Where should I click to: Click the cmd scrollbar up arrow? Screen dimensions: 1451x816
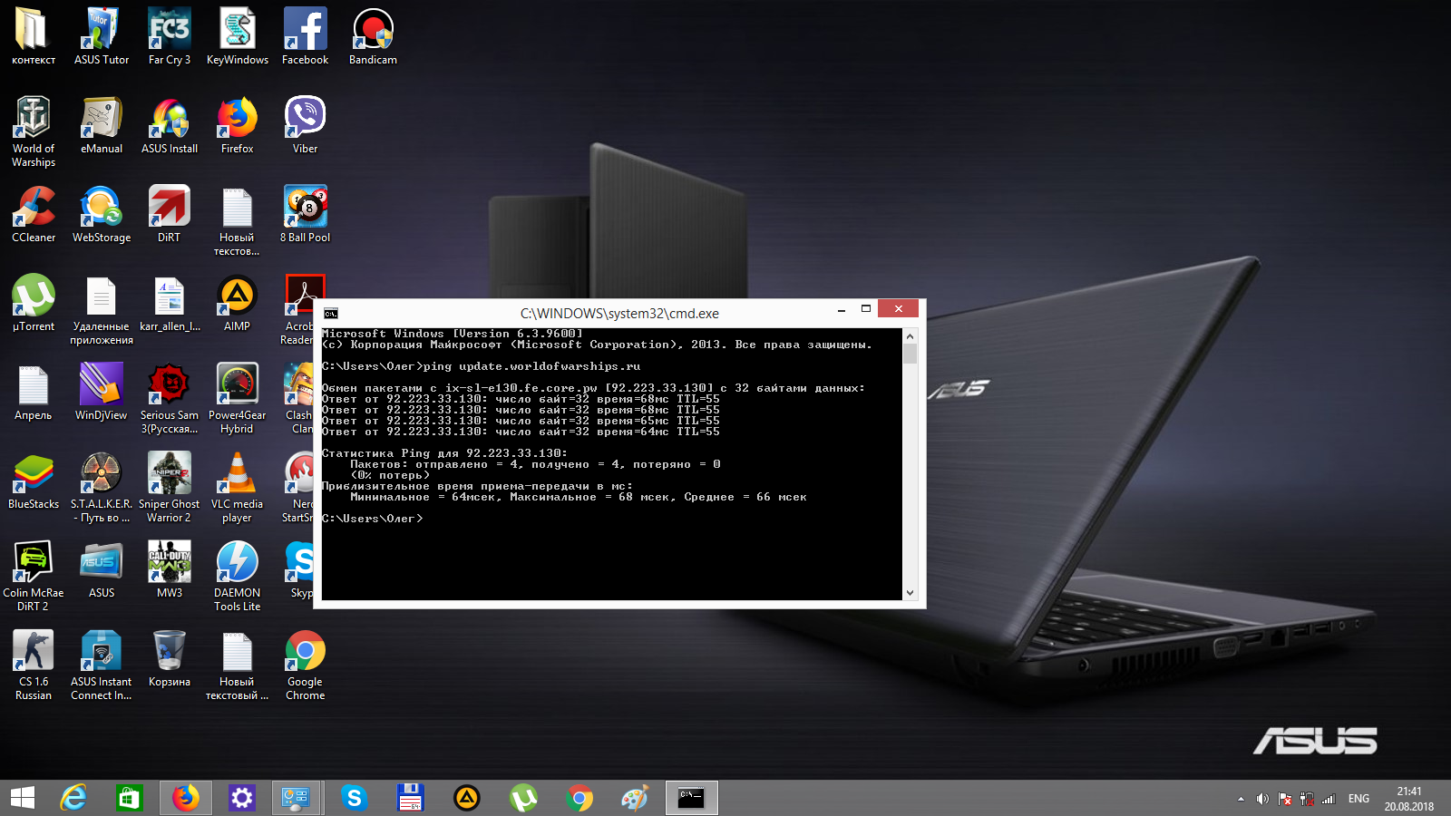coord(910,335)
